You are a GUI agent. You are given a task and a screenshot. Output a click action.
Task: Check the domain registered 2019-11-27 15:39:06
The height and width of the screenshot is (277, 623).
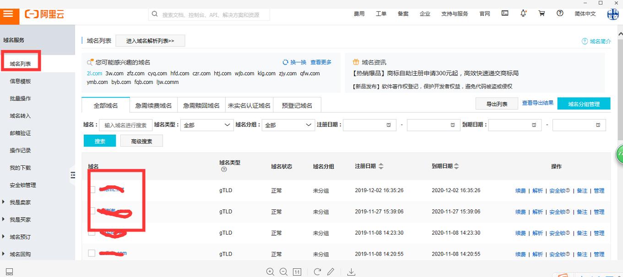(x=92, y=211)
